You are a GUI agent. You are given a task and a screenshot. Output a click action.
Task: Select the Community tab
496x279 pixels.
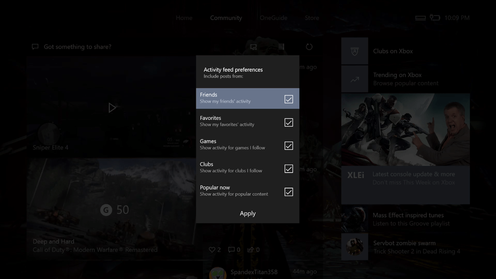pyautogui.click(x=226, y=18)
